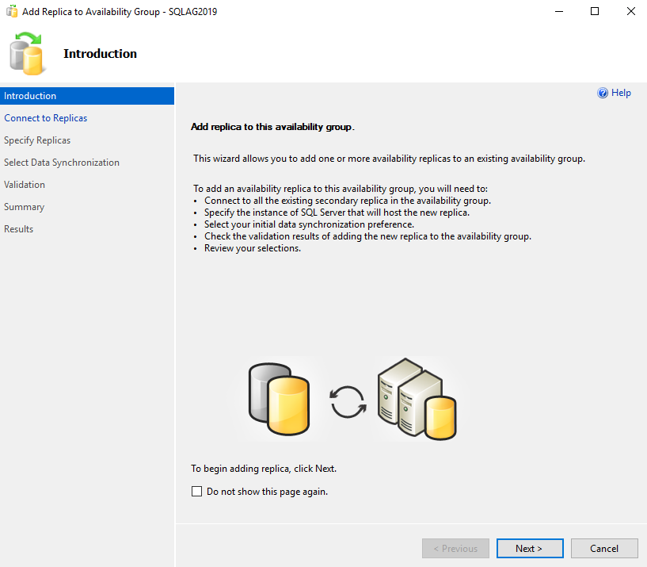Select the Introduction step in sidebar

[30, 96]
